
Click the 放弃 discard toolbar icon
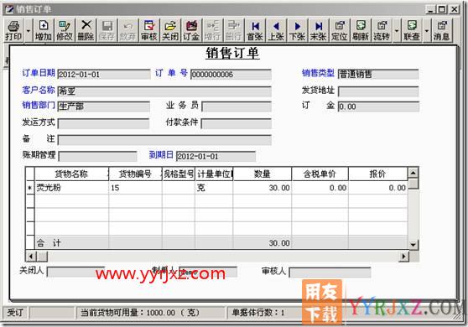127,30
